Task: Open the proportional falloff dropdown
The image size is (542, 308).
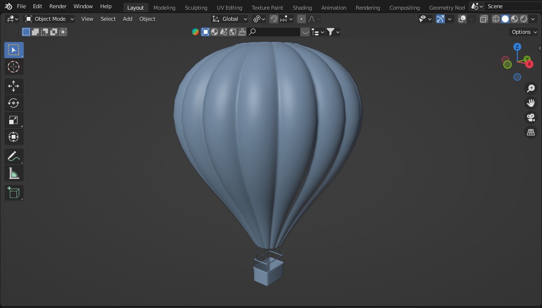Action: coord(314,19)
